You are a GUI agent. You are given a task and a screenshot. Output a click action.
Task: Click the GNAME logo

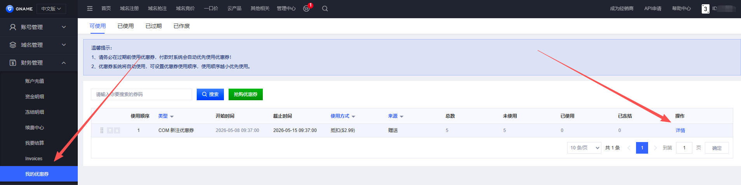tap(19, 9)
